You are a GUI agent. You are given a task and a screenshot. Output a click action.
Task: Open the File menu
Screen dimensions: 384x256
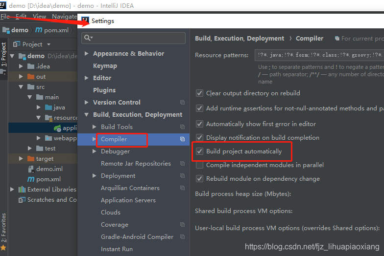point(5,17)
